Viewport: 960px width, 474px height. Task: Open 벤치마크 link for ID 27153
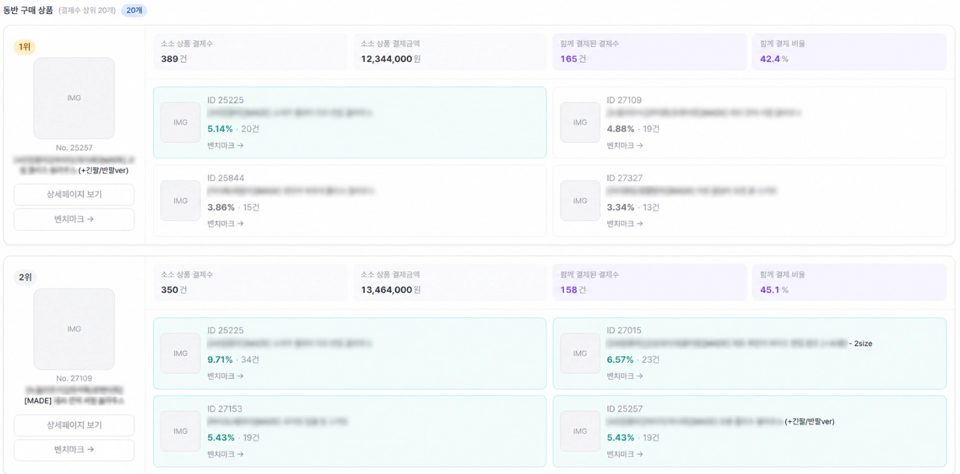[x=225, y=454]
